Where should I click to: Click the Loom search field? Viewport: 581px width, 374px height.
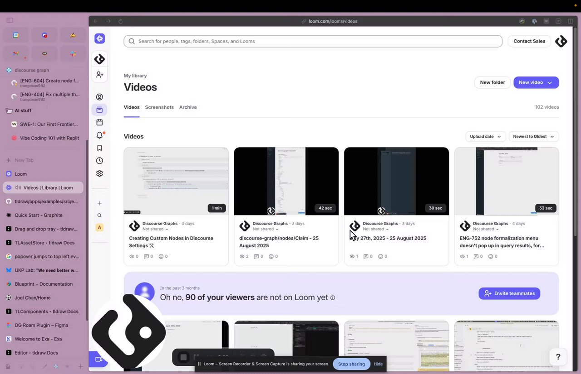313,41
